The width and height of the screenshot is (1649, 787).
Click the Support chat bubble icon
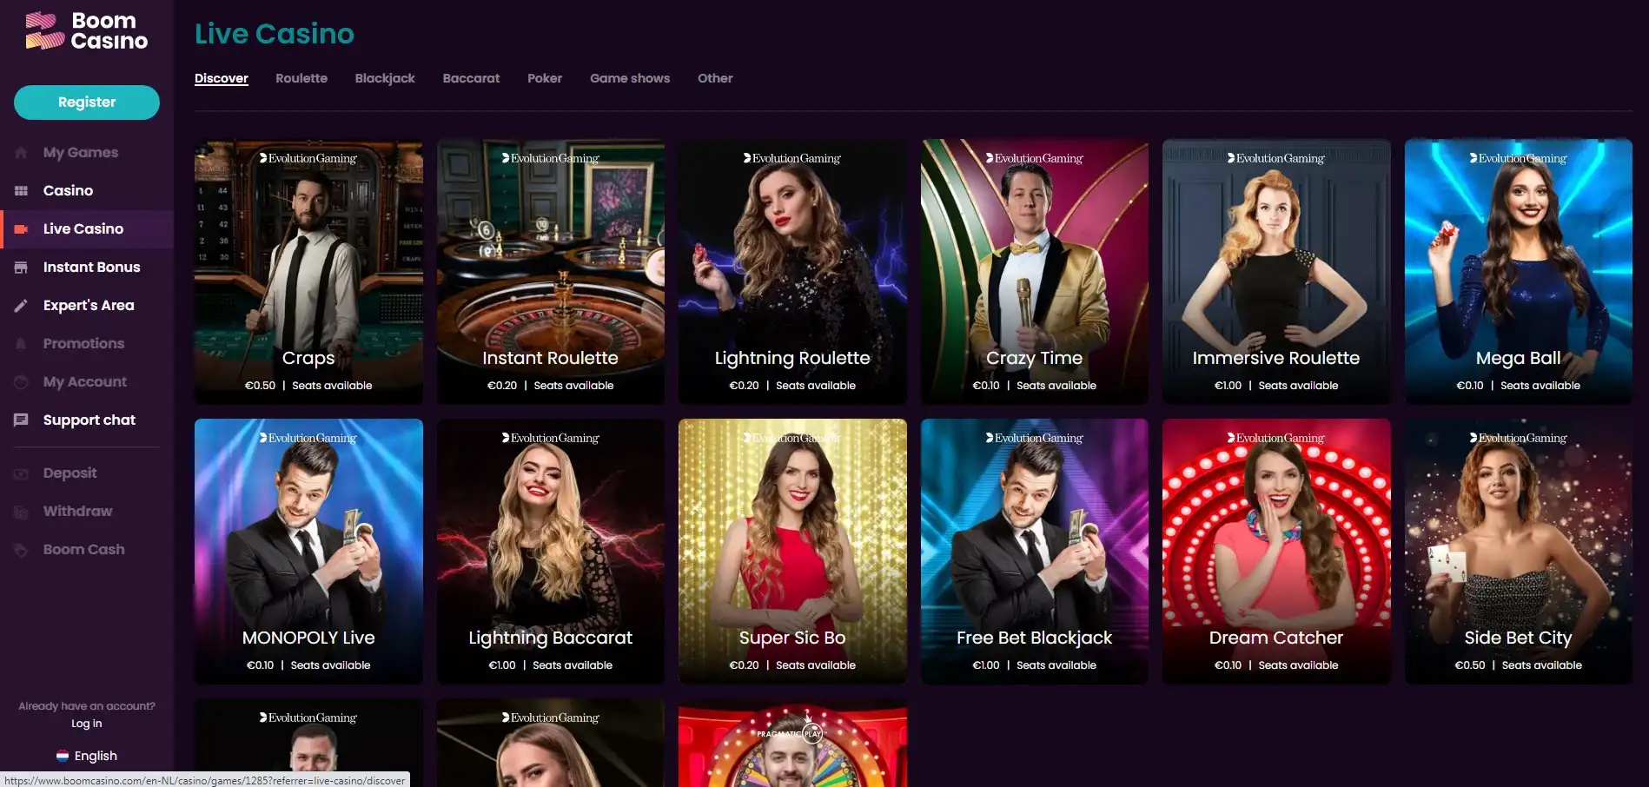(21, 420)
